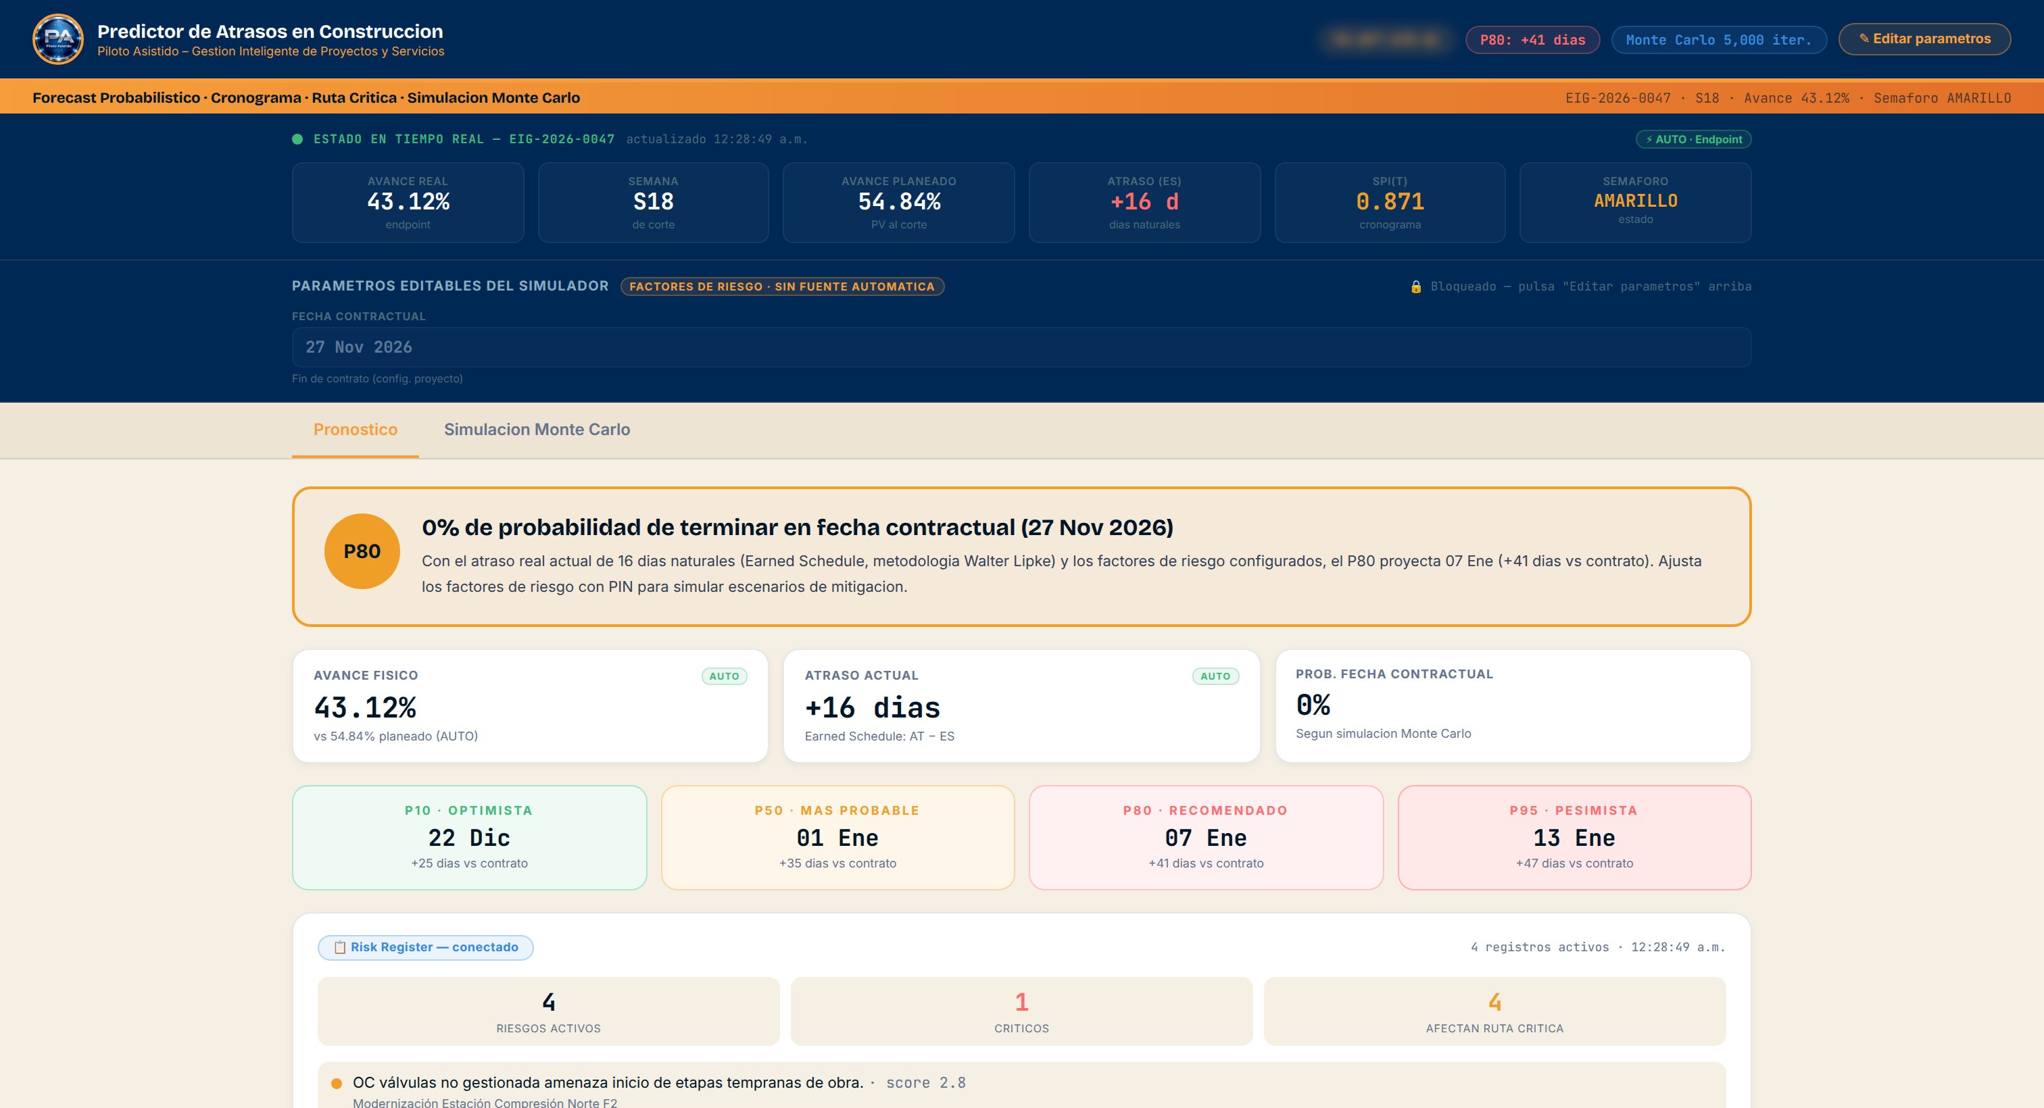Click the clipboard icon in Risk Register
This screenshot has width=2044, height=1108.
[339, 947]
